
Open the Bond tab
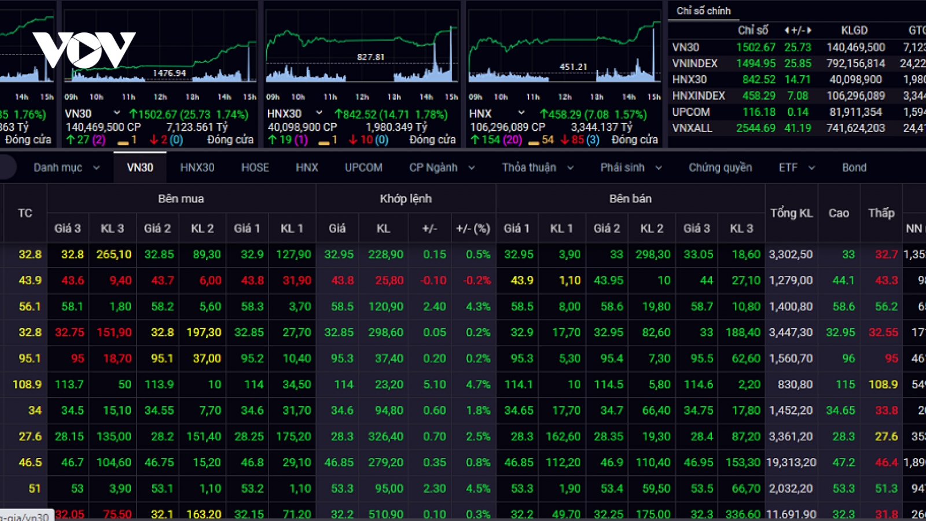click(x=854, y=168)
